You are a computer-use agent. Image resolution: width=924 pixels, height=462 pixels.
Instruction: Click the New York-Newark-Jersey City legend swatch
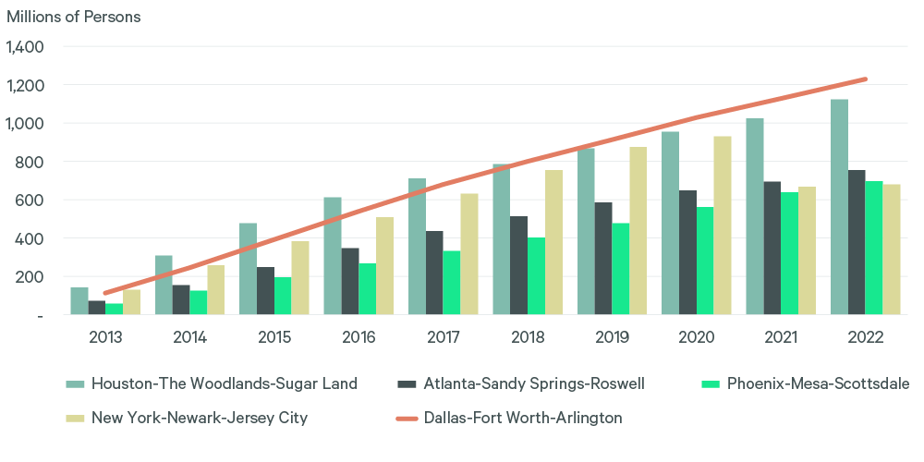[76, 418]
